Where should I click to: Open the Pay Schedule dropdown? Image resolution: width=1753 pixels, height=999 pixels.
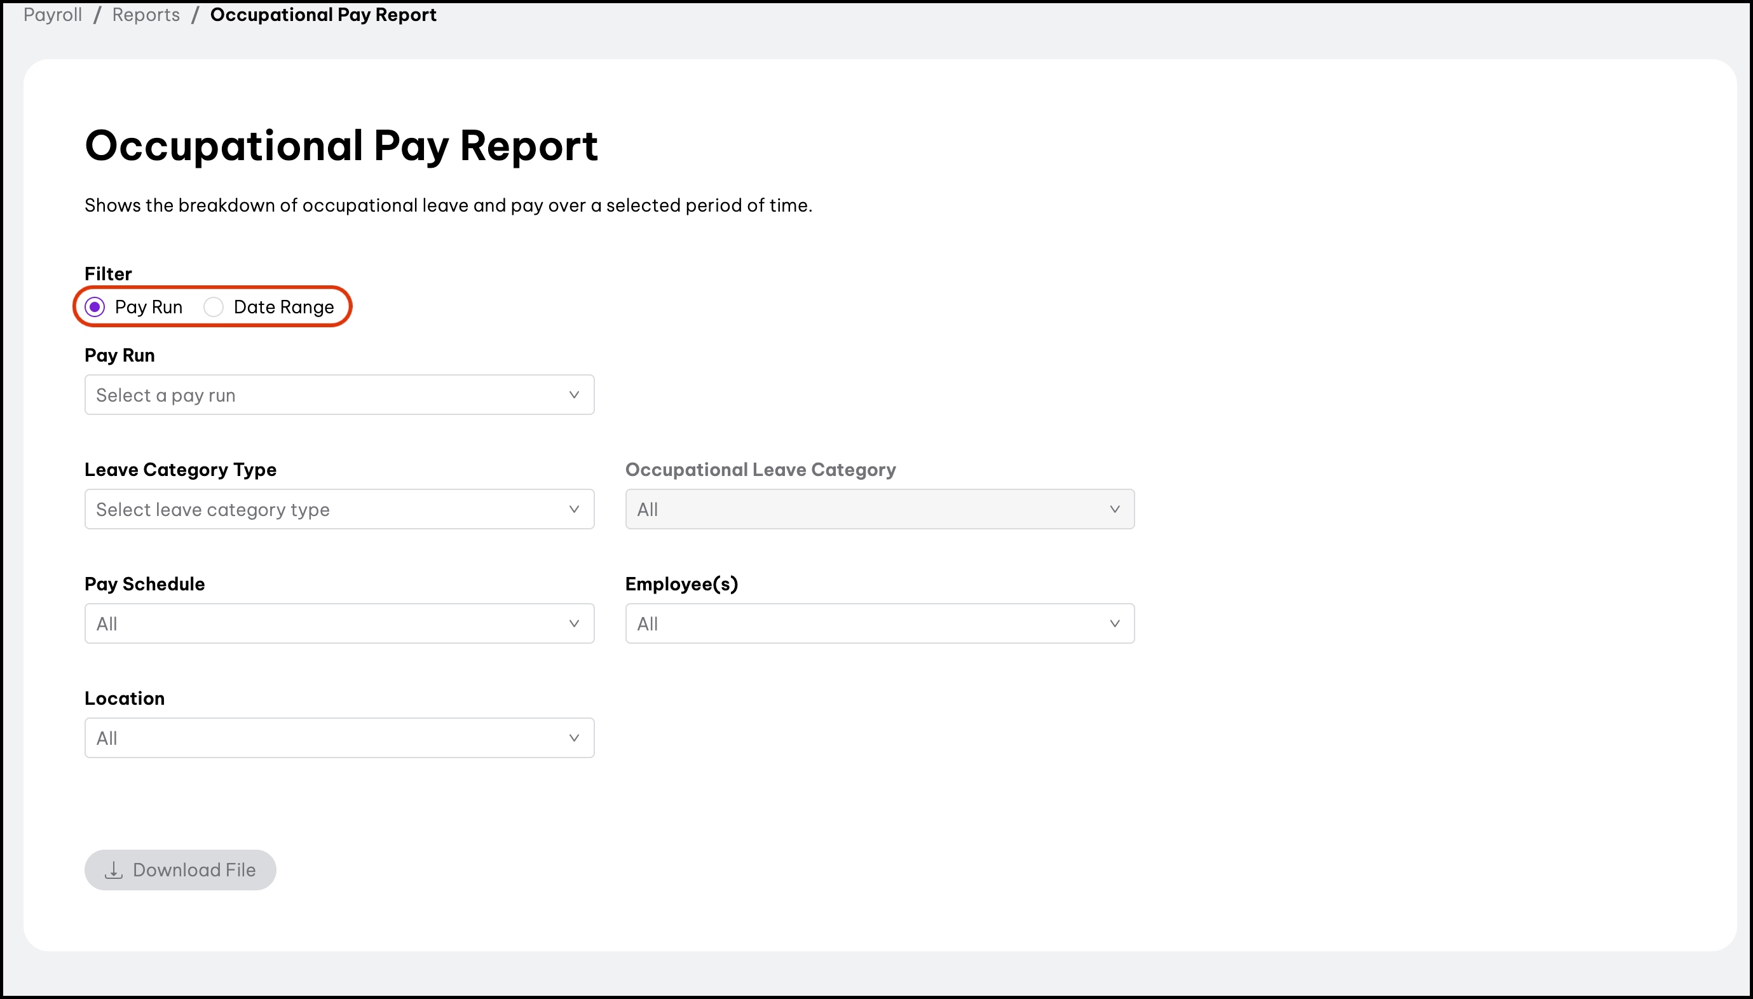click(x=339, y=623)
